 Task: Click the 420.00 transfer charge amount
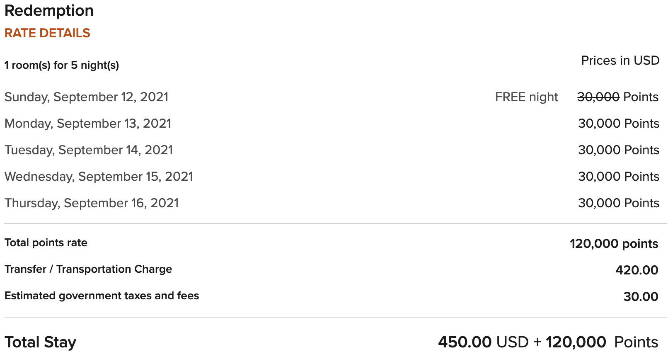637,270
